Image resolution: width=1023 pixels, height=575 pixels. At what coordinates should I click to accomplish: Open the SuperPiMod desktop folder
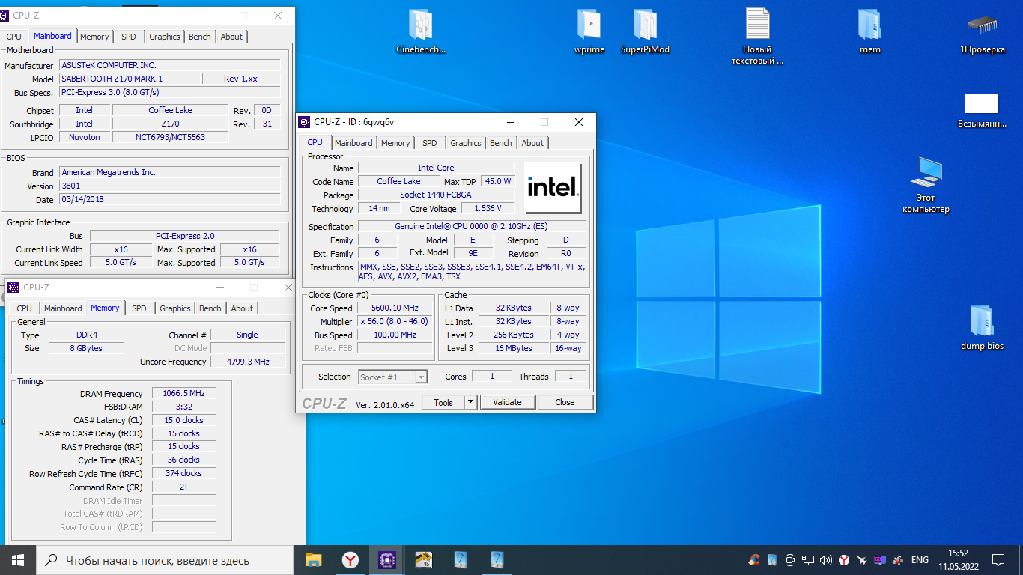coord(645,31)
